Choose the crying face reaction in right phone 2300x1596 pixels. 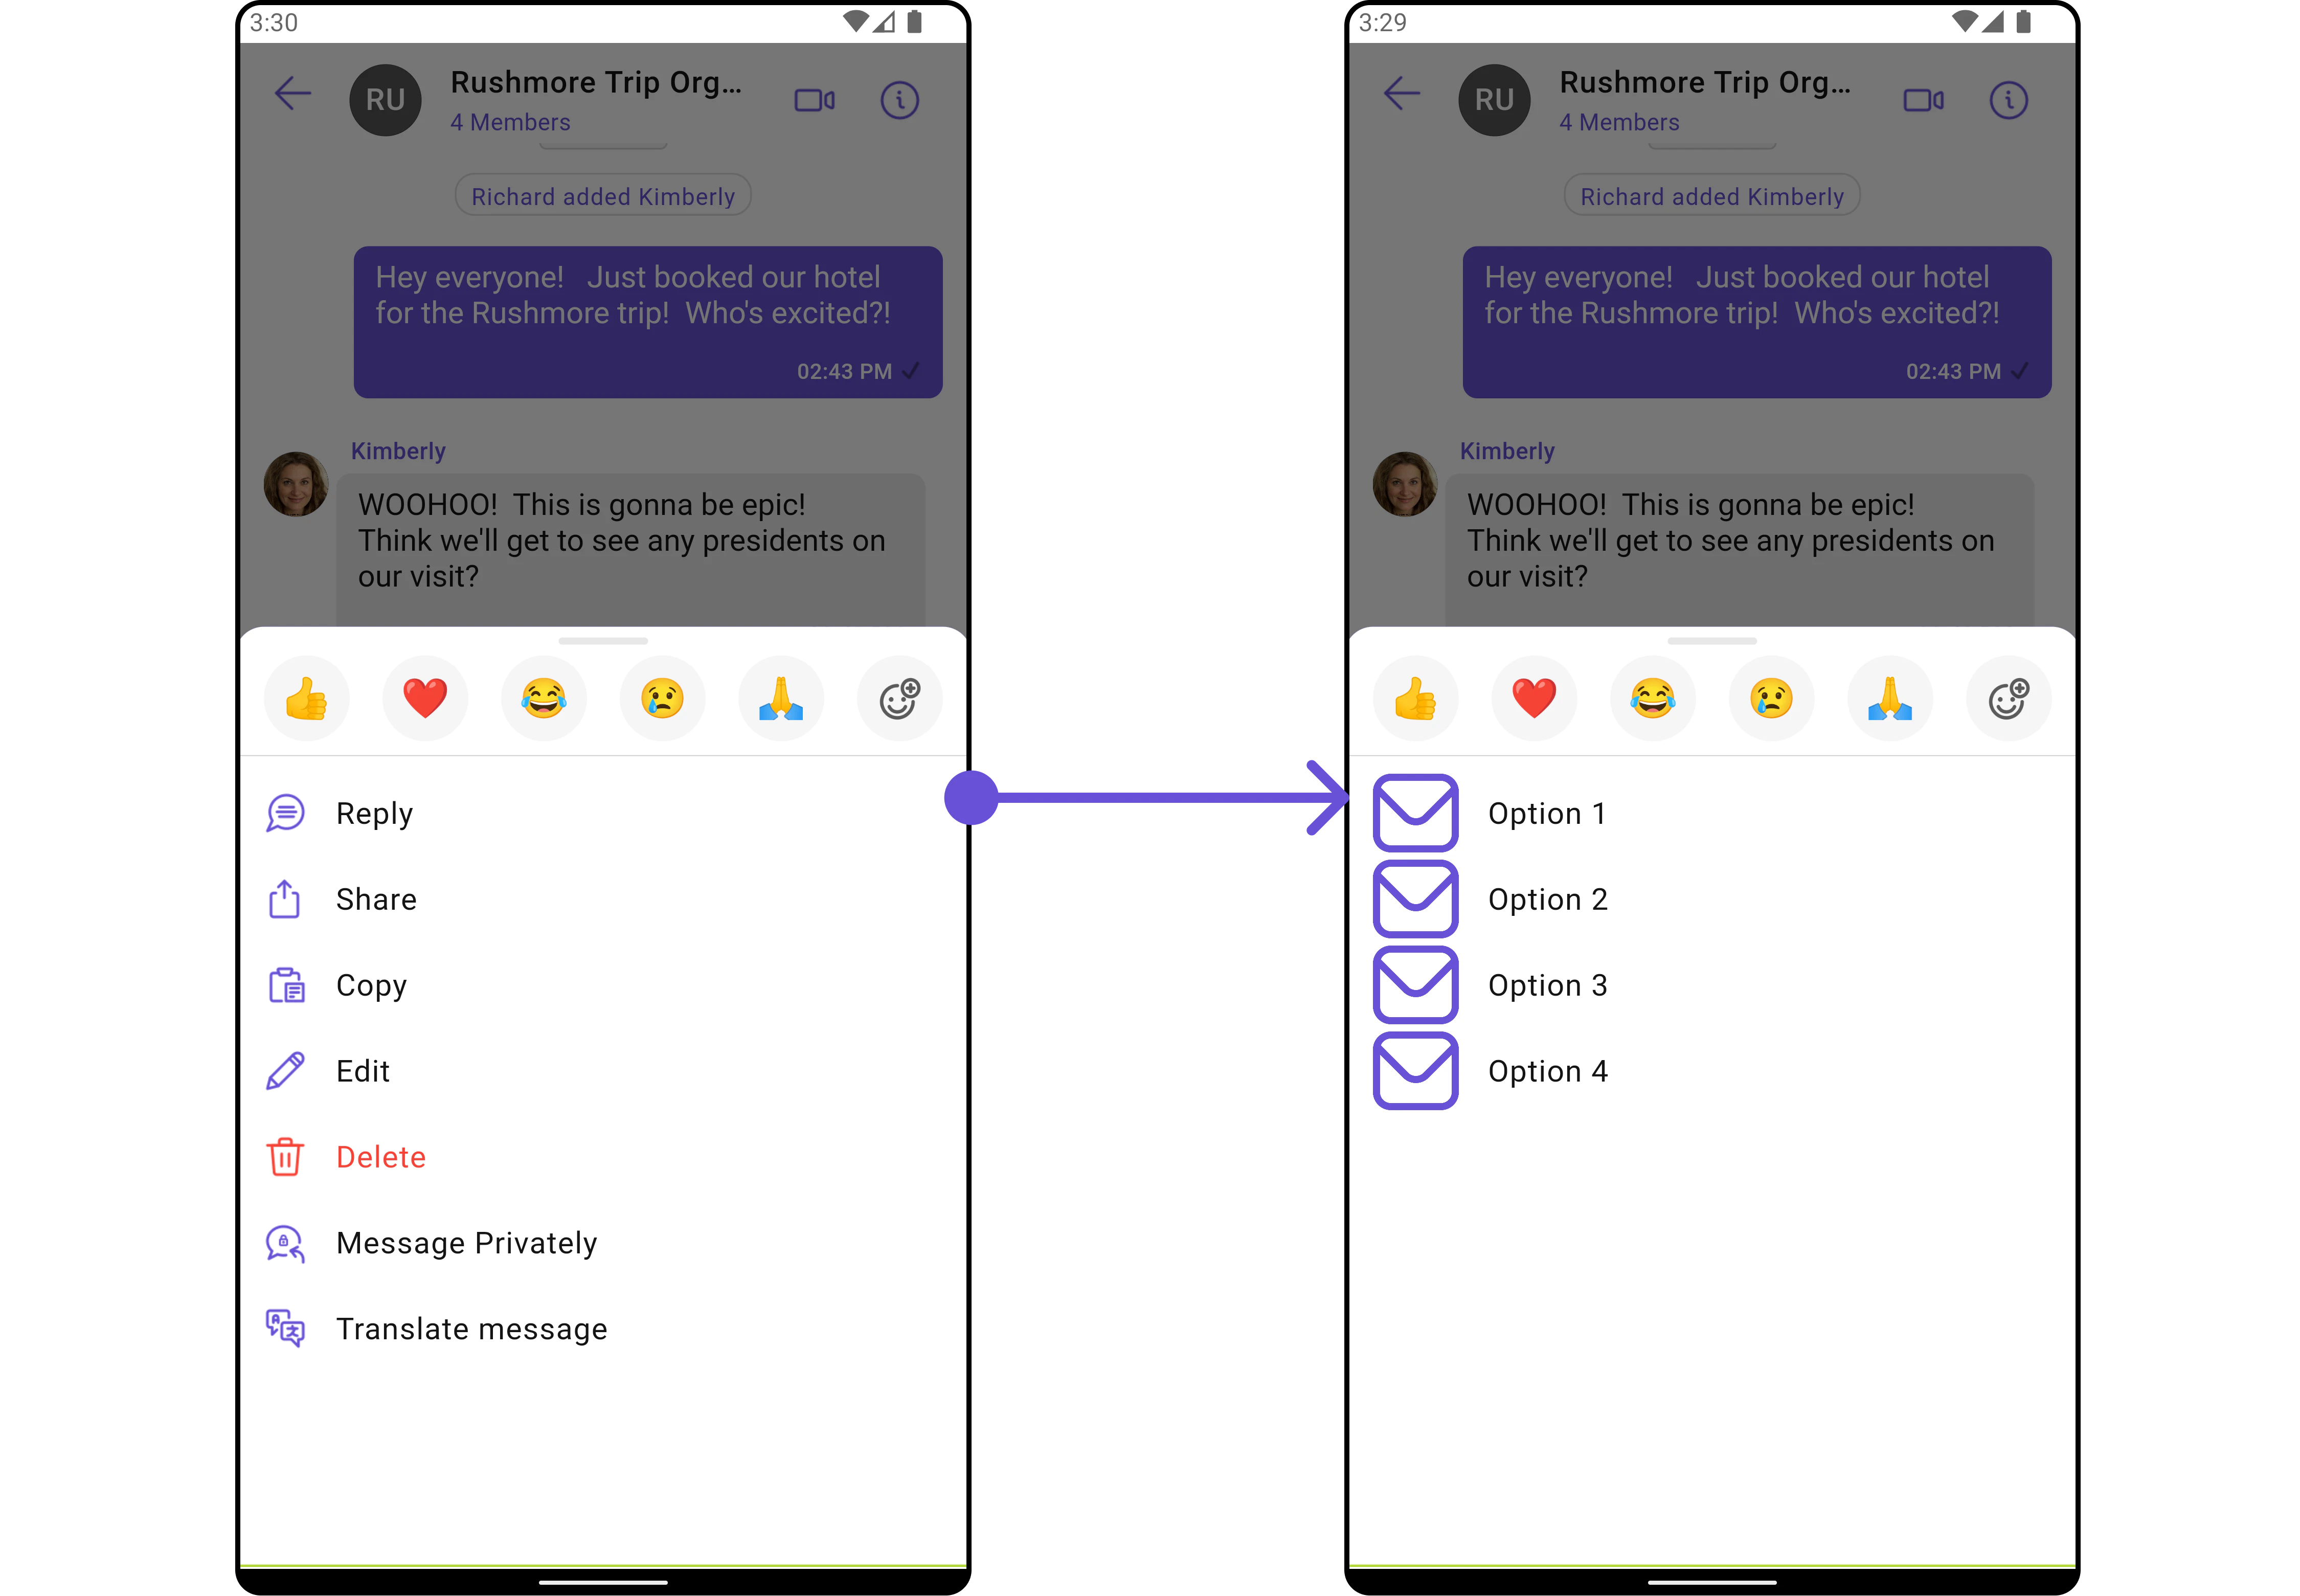pos(1771,698)
